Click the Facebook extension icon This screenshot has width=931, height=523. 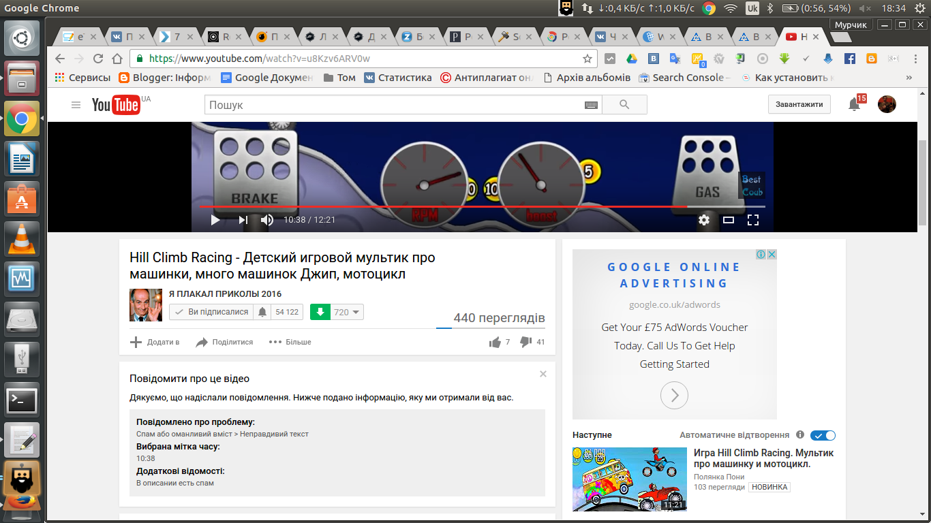click(x=850, y=59)
